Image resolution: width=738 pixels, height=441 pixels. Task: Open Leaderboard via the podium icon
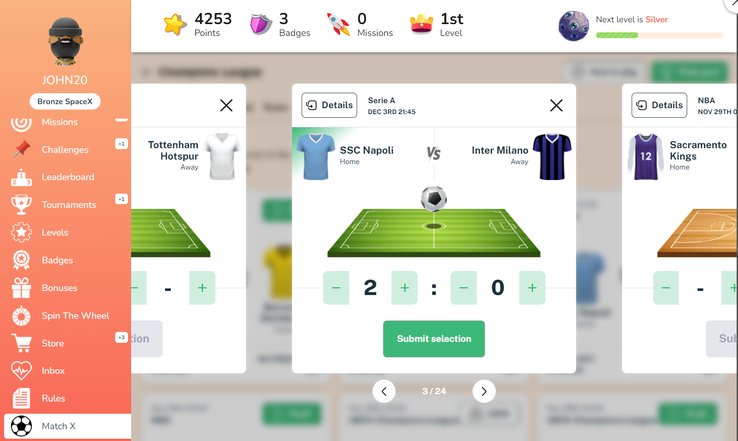click(21, 177)
